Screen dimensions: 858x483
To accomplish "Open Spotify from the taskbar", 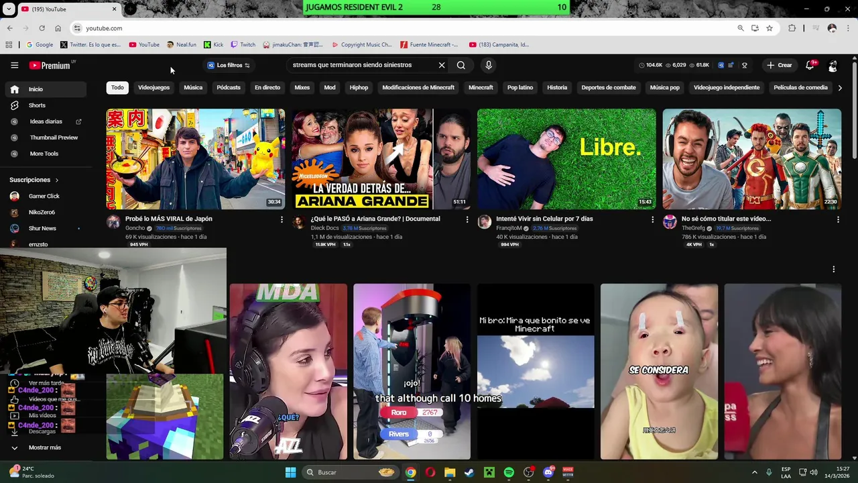I will 509,472.
